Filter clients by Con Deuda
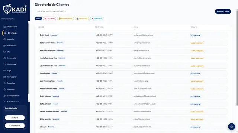Viewport: 238px width, 133px height. click(x=49, y=18)
